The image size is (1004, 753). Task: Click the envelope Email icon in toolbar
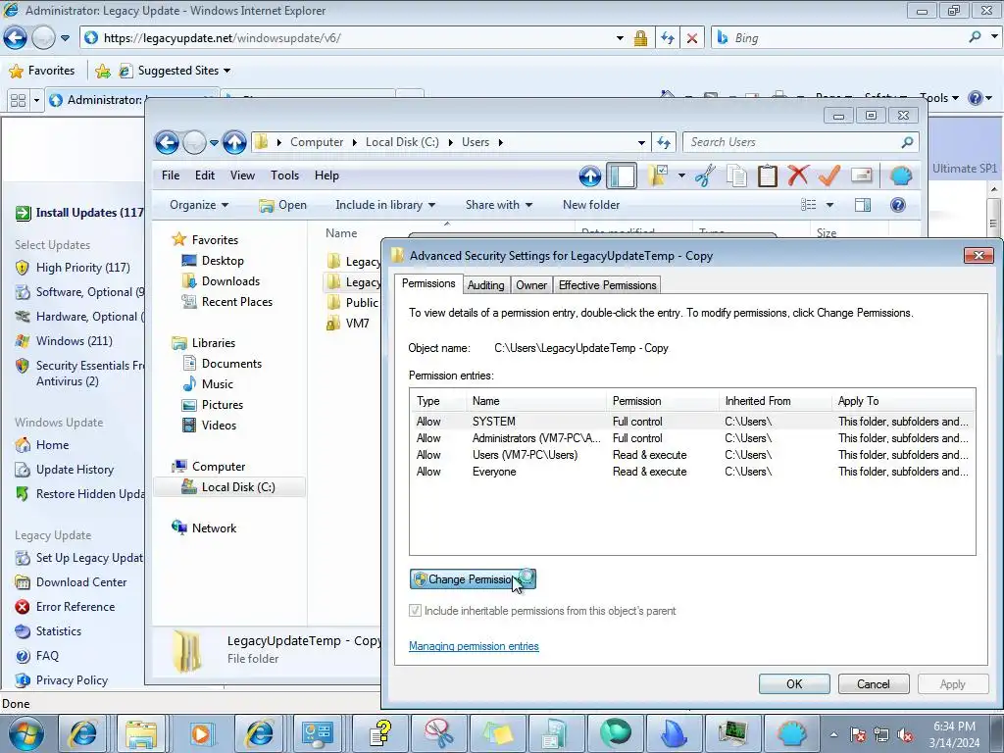862,175
